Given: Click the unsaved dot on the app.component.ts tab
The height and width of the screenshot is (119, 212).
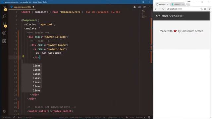Looking at the screenshot, I should [x=33, y=7].
